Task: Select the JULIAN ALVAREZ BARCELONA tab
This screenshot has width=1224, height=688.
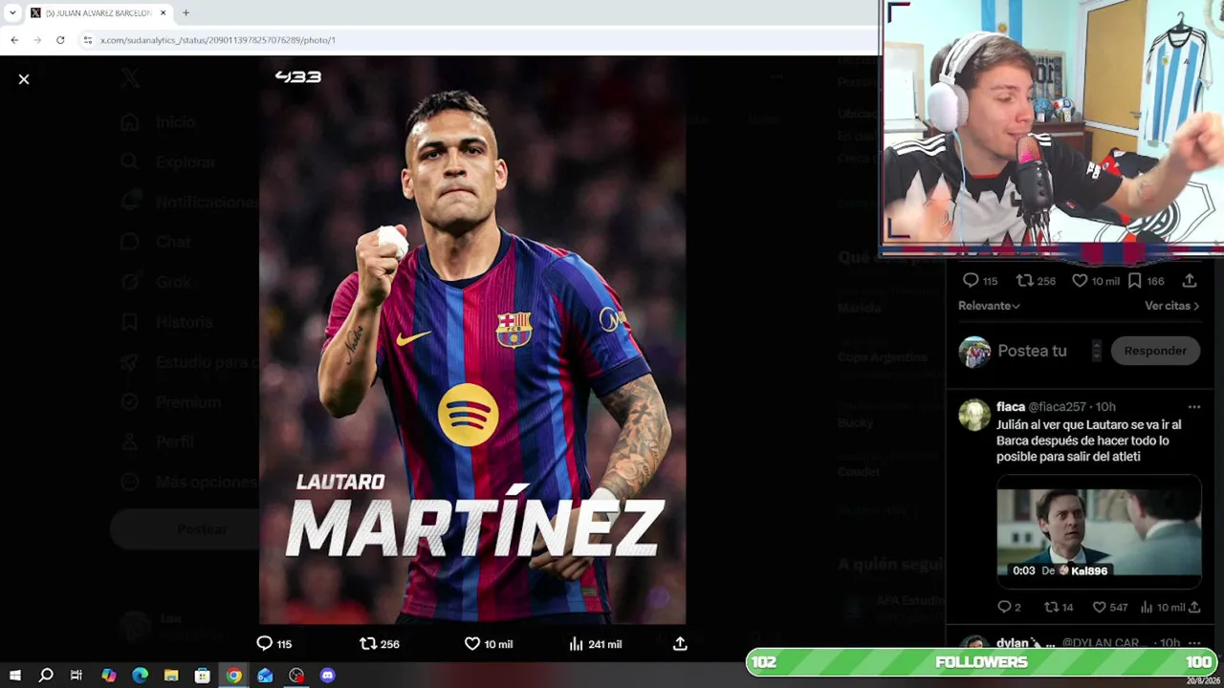Action: [x=98, y=13]
